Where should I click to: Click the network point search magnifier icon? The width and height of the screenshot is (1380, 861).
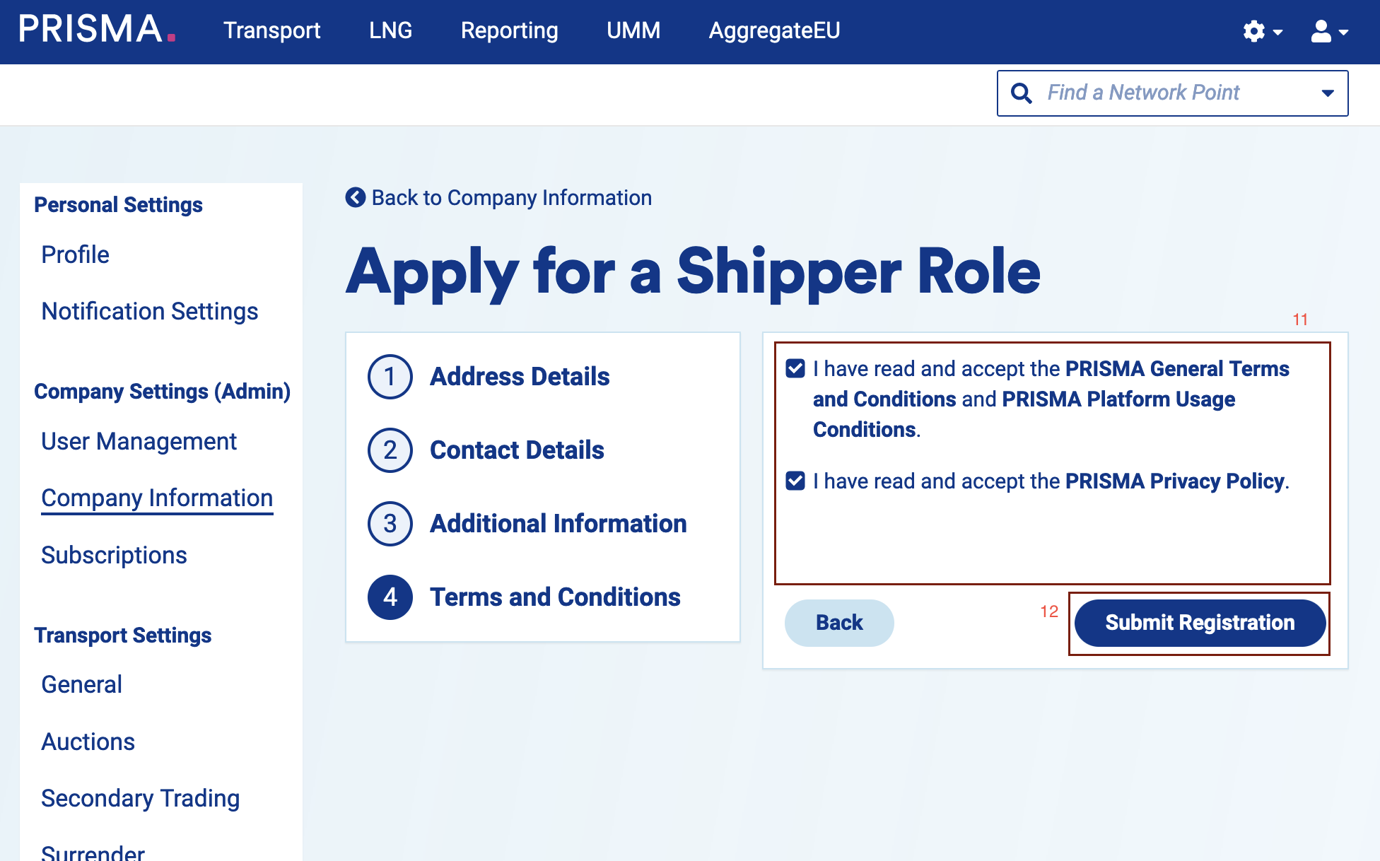(1022, 93)
